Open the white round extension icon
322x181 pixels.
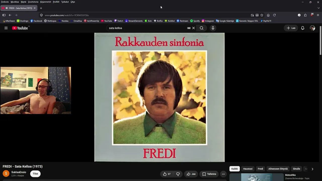pyautogui.click(x=299, y=15)
